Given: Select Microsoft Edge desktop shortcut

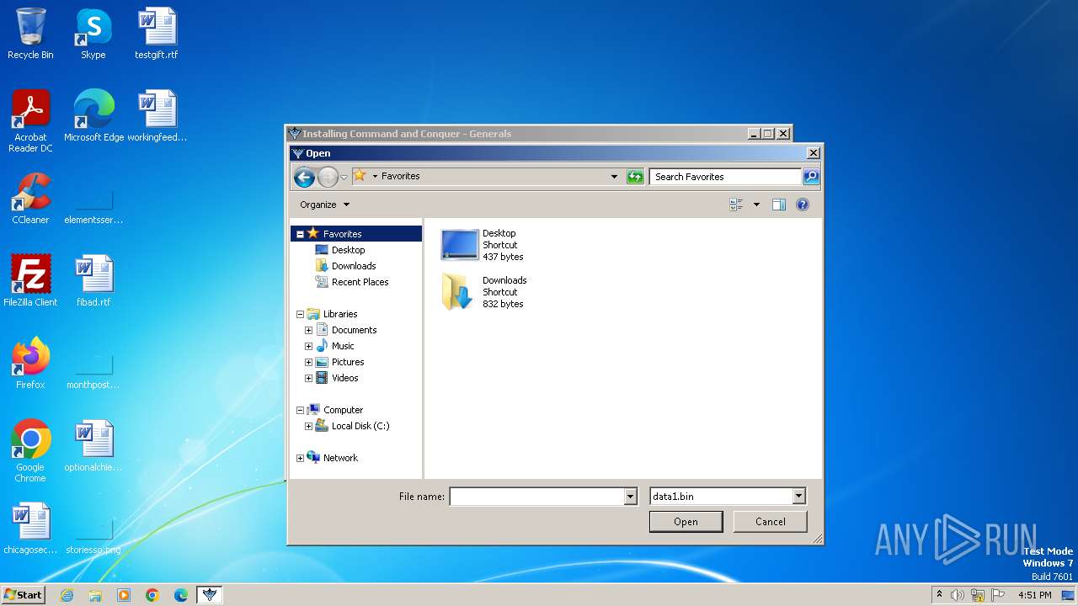Looking at the screenshot, I should pos(93,116).
